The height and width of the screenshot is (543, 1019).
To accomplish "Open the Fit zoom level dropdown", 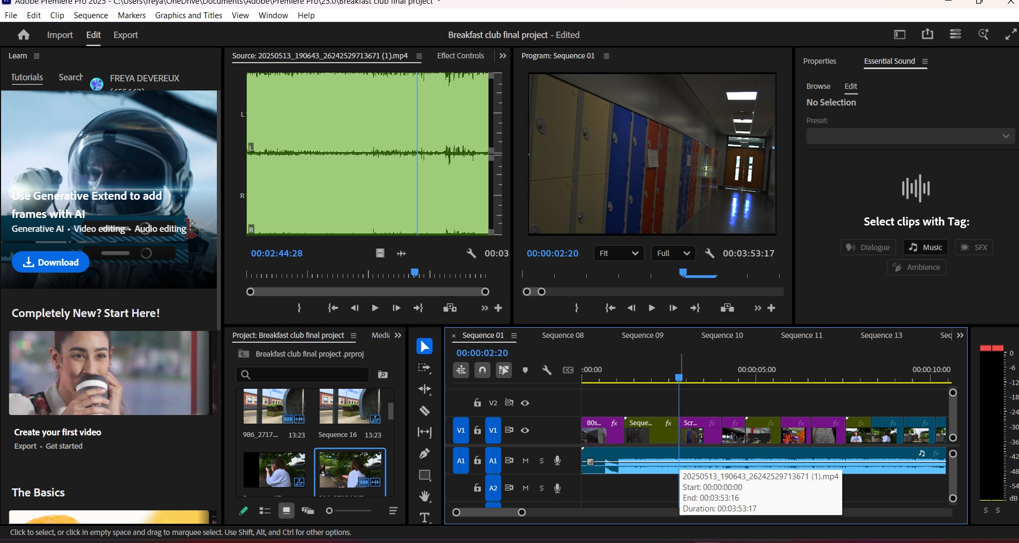I will click(x=619, y=253).
